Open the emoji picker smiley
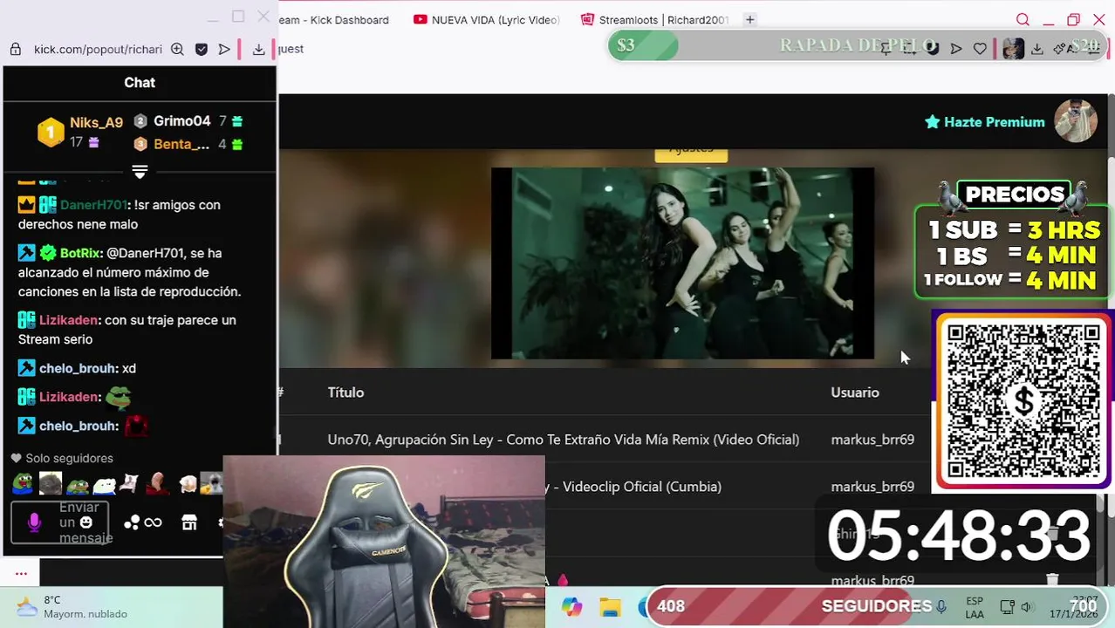This screenshot has width=1115, height=628. [86, 522]
